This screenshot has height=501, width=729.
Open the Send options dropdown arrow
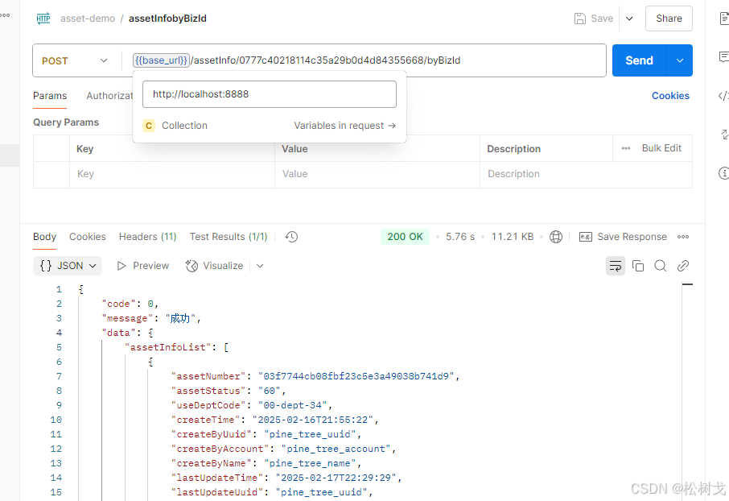[680, 60]
